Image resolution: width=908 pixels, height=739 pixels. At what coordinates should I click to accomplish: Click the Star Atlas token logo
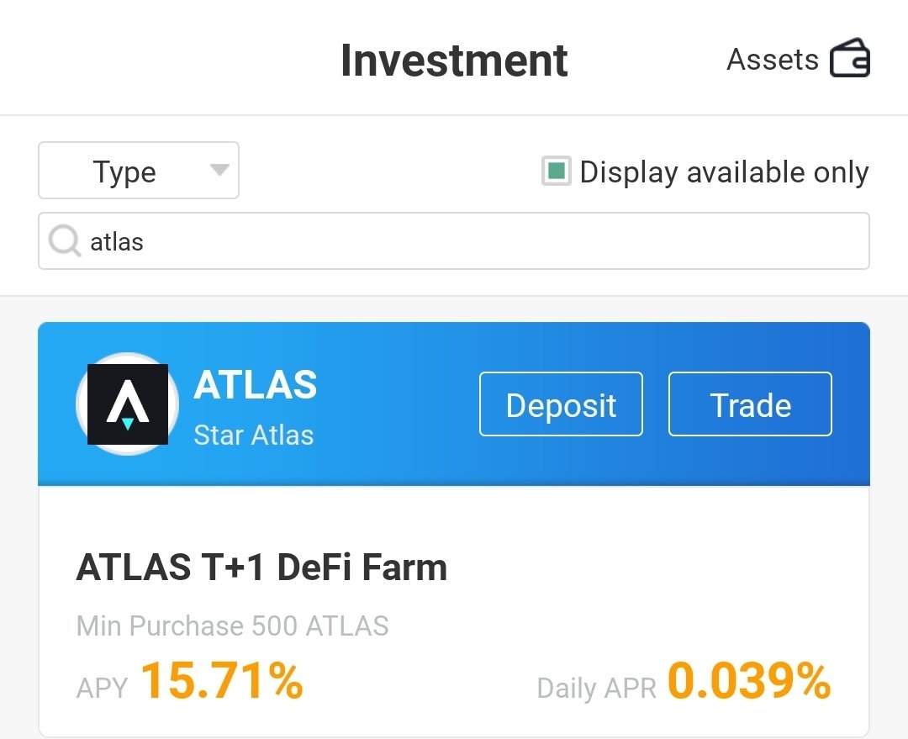pos(128,404)
